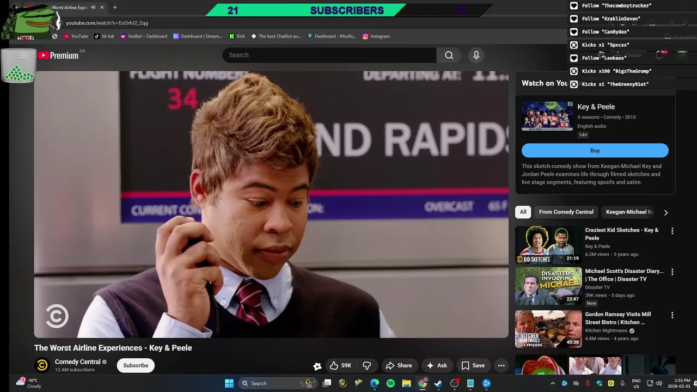
Task: Open Steam from the taskbar
Action: [438, 383]
